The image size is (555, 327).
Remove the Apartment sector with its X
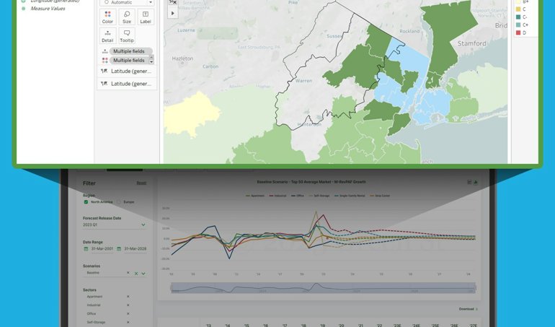[x=128, y=297]
